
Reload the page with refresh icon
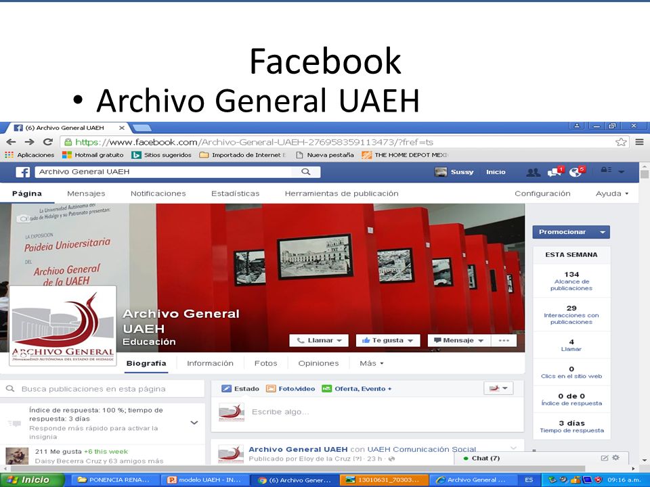(48, 141)
